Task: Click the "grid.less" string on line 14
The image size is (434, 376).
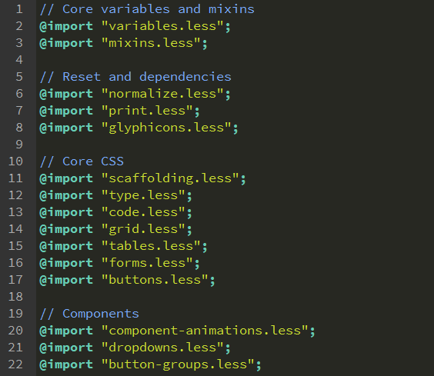Action: point(143,229)
